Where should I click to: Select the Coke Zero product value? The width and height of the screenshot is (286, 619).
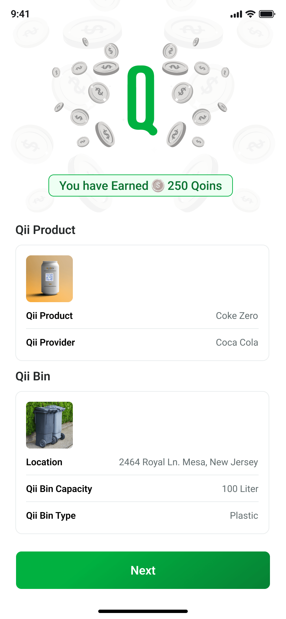coord(237,316)
